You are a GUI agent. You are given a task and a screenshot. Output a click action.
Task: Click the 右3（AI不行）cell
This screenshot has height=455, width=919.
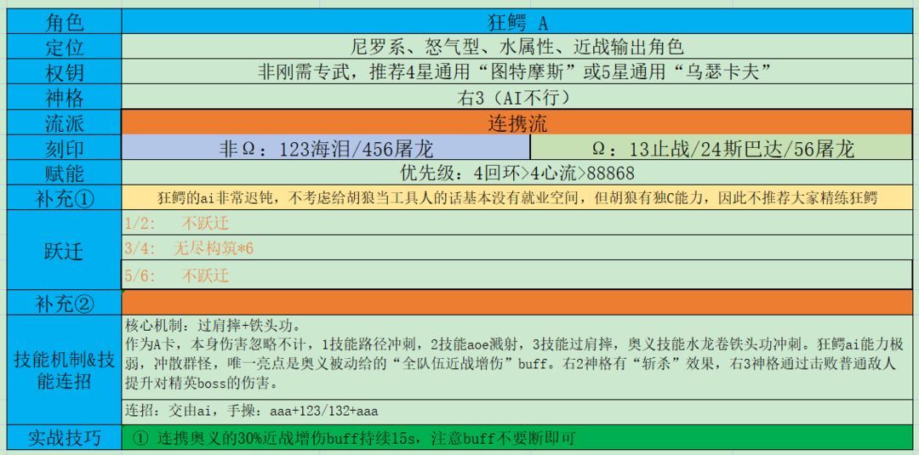517,97
